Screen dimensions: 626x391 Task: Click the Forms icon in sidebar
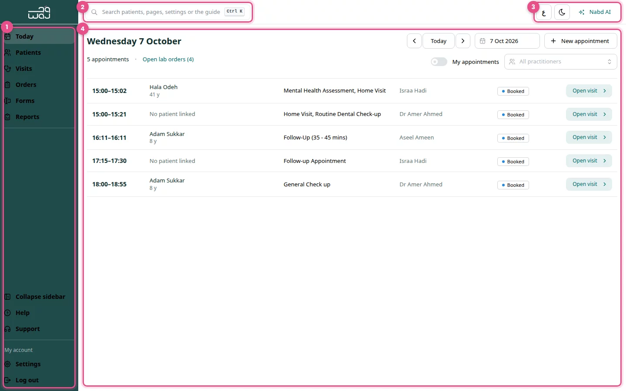7,101
